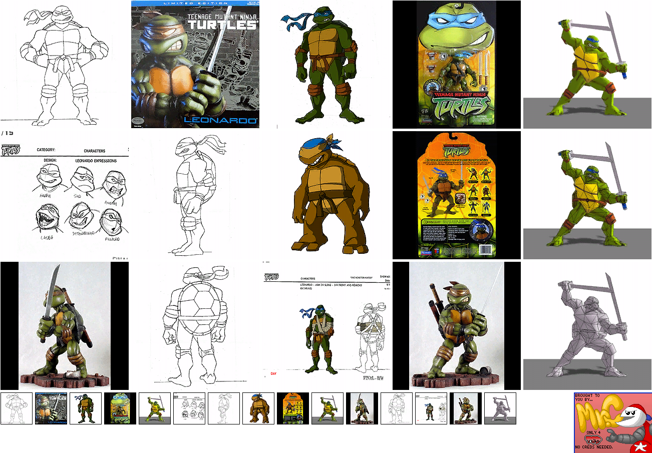The image size is (652, 453).
Task: Click the 'CATEGORY:' label on design sheet
Action: click(x=46, y=150)
